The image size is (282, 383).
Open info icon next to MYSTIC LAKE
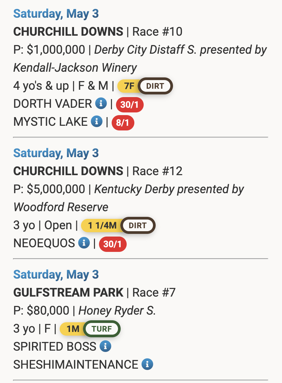(x=97, y=121)
